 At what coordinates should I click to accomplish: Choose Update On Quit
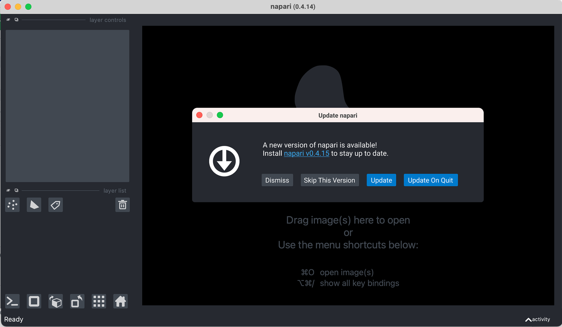click(430, 180)
